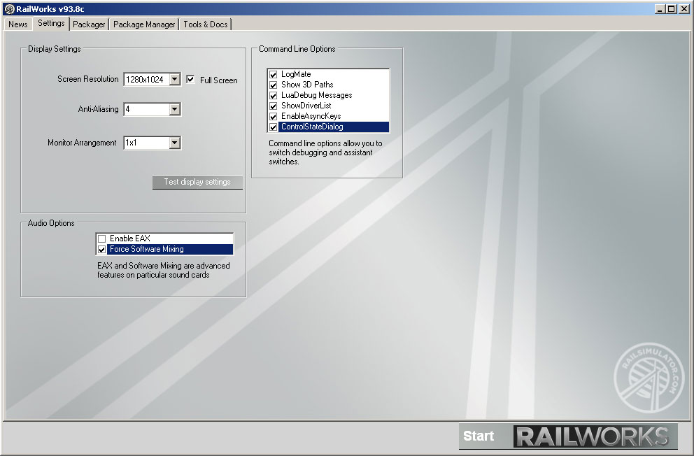694x456 pixels.
Task: Select the ControlStateDialog list item
Action: pyautogui.click(x=312, y=127)
